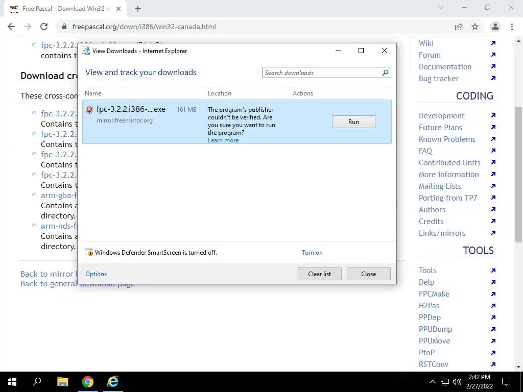Open the arm-nds download link
523x392 pixels.
tap(59, 226)
